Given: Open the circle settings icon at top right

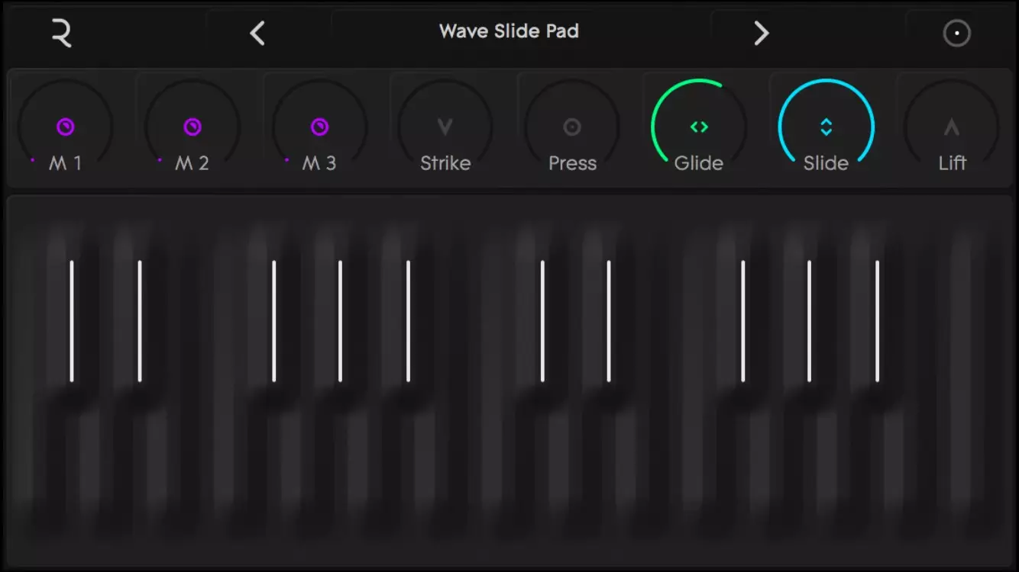Looking at the screenshot, I should [x=956, y=34].
